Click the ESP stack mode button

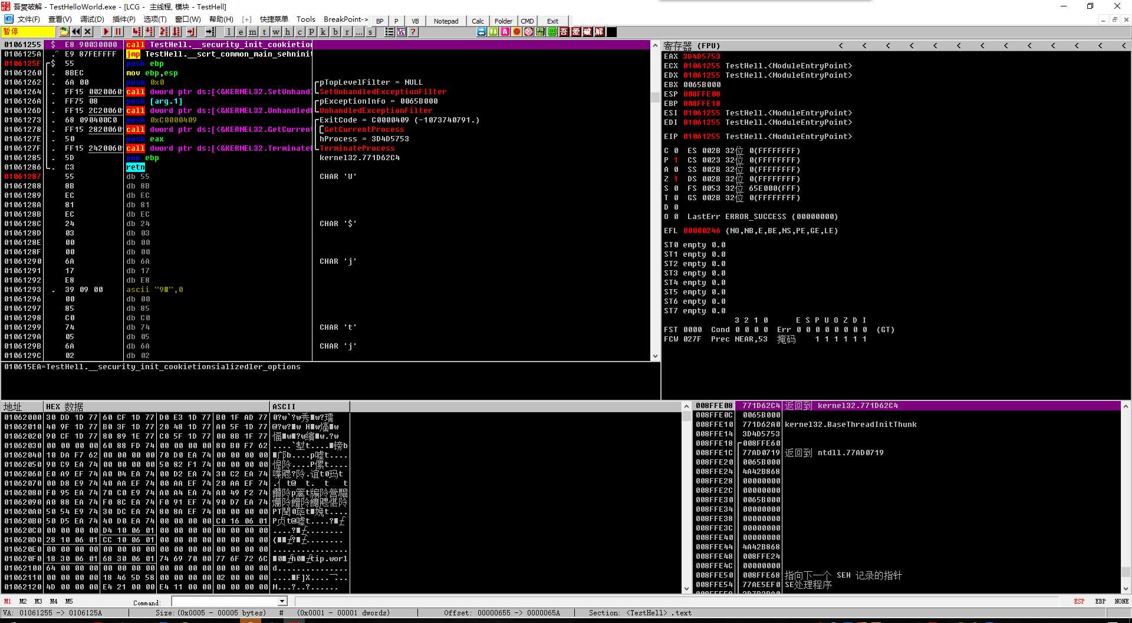pos(1079,601)
